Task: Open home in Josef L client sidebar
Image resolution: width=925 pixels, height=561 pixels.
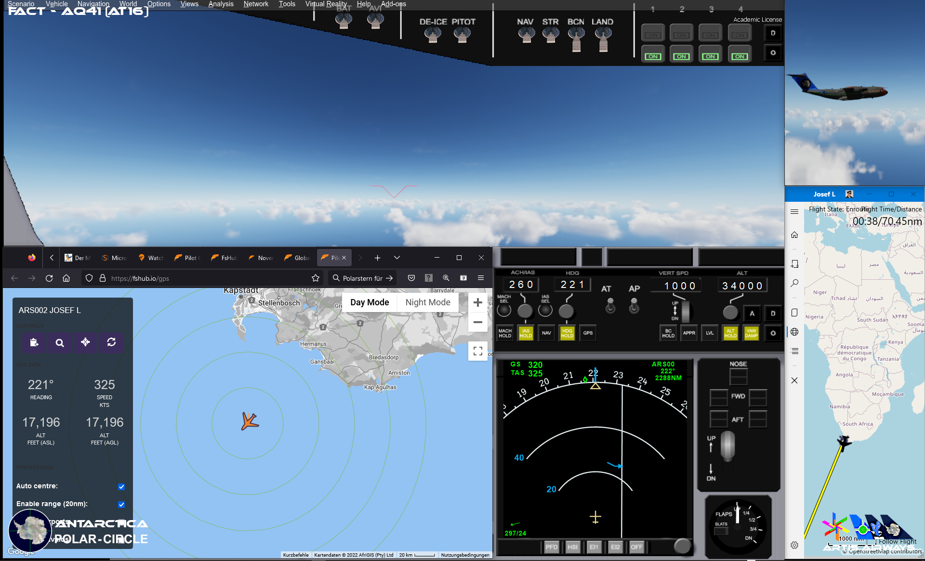Action: coord(794,235)
